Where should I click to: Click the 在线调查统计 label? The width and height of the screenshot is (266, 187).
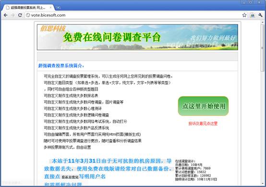tap(185, 161)
